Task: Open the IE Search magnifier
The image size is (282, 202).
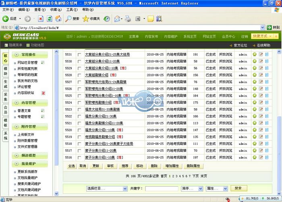Action: [x=68, y=19]
